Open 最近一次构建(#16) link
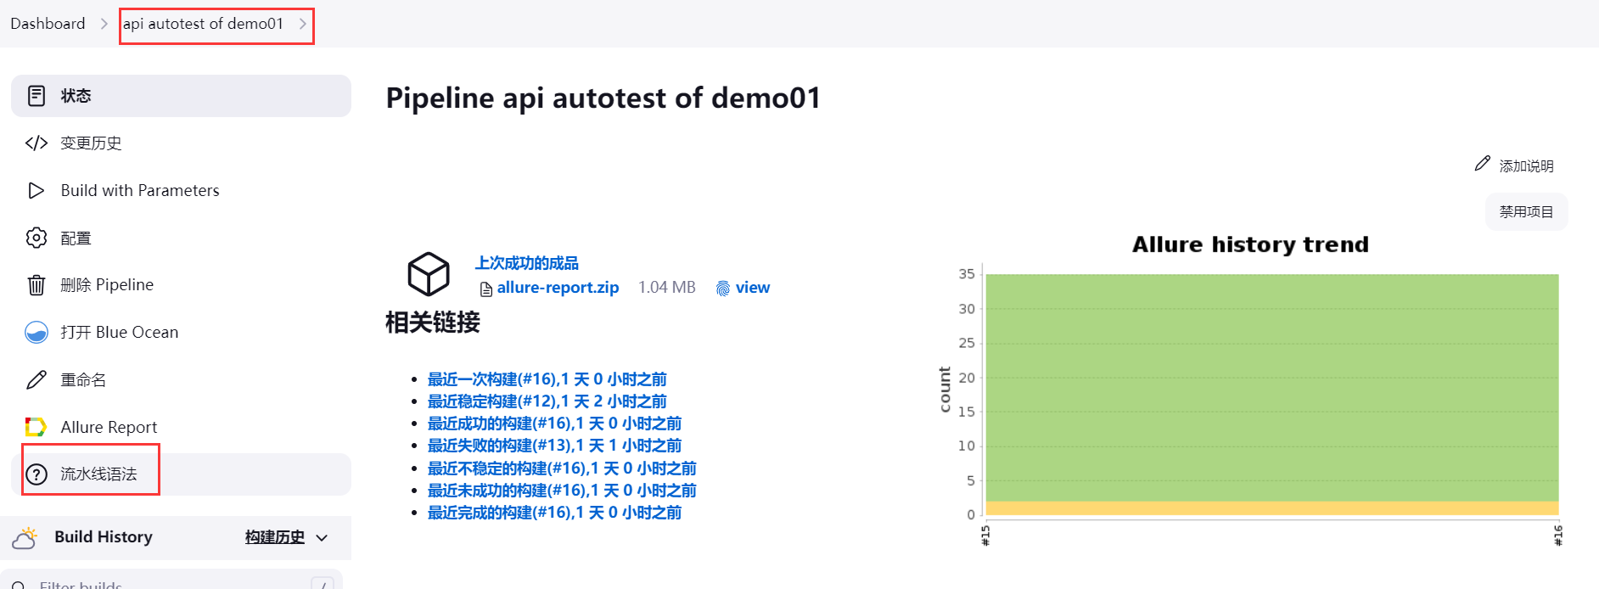Image resolution: width=1599 pixels, height=589 pixels. (547, 379)
